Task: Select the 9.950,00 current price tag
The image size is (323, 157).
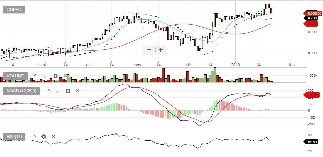Action: pos(313,14)
